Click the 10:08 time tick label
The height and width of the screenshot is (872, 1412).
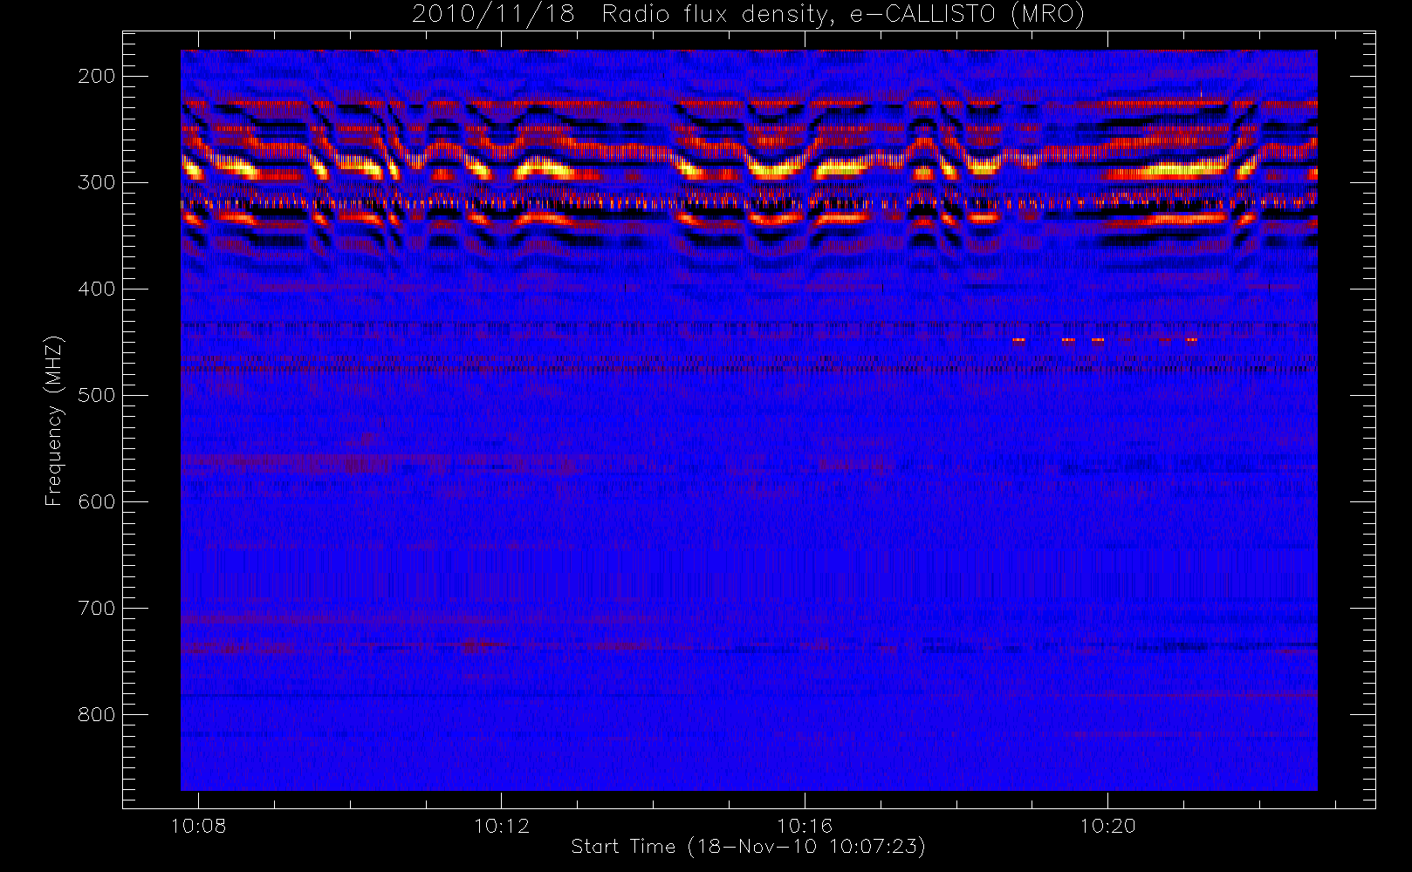click(x=199, y=826)
